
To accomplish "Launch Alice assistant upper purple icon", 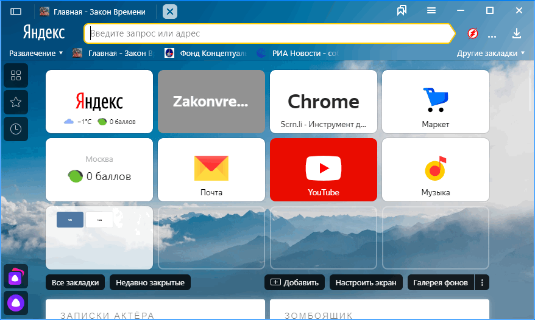I will pos(16,276).
